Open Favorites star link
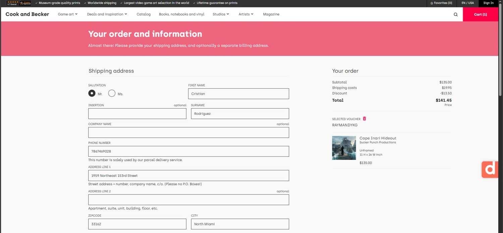This screenshot has width=503, height=233. click(441, 3)
